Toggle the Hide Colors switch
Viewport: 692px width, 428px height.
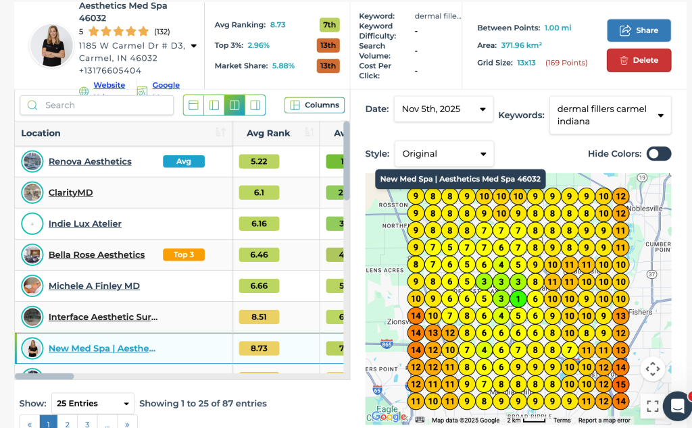[x=658, y=154]
